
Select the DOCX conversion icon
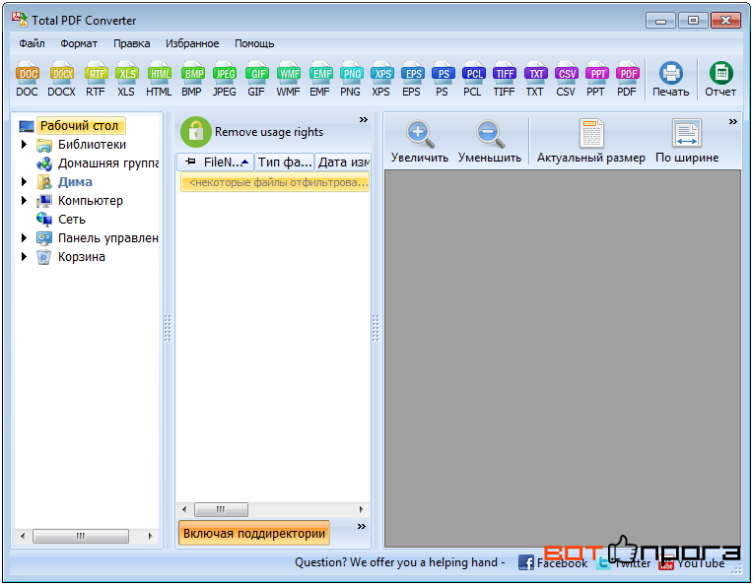pyautogui.click(x=61, y=79)
